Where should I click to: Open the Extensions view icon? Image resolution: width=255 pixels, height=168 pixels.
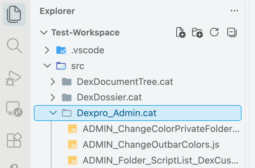coord(14,140)
